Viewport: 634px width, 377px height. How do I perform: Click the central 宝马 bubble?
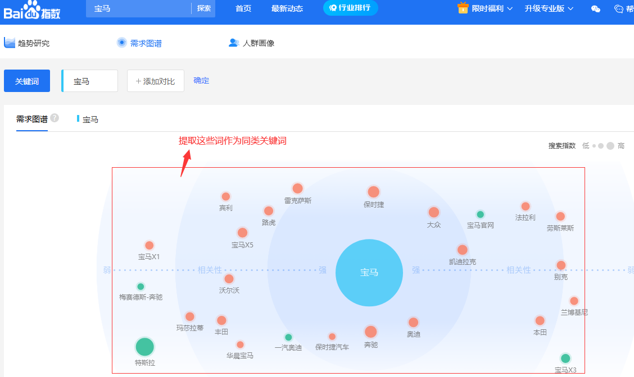click(x=369, y=273)
